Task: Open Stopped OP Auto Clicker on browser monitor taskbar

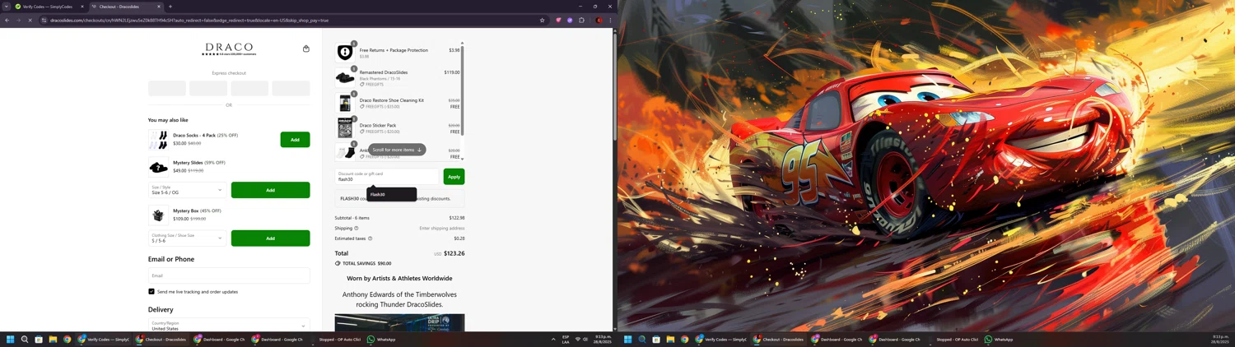Action: point(335,339)
